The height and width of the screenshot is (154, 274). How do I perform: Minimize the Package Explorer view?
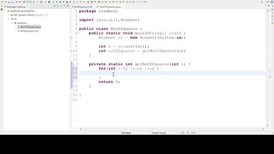tap(65, 6)
